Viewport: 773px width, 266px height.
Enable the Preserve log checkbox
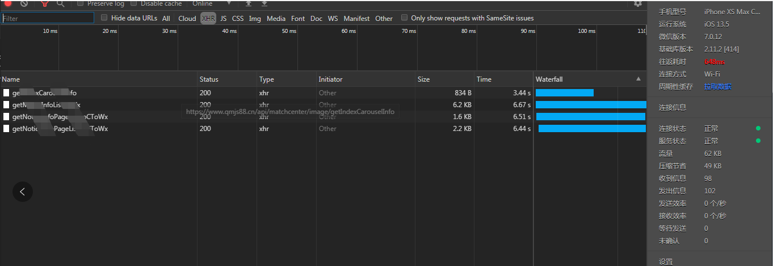[80, 3]
